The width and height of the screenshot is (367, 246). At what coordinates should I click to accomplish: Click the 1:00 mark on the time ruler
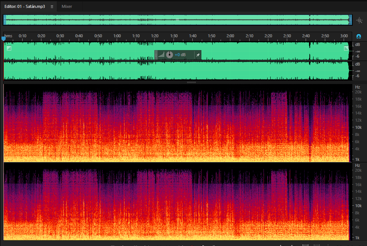coord(117,36)
